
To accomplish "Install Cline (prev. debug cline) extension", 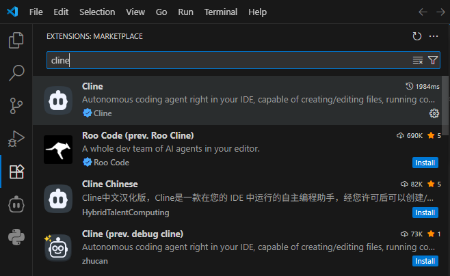I will click(425, 261).
